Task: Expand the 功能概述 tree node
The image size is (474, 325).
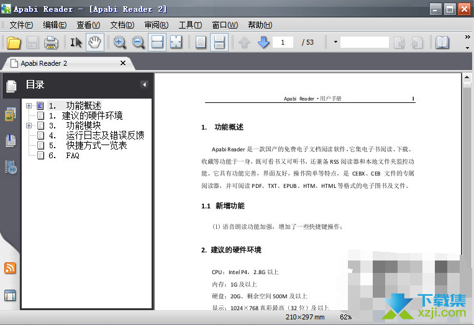Action: [29, 105]
